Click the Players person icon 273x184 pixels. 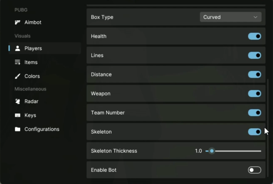coord(18,48)
